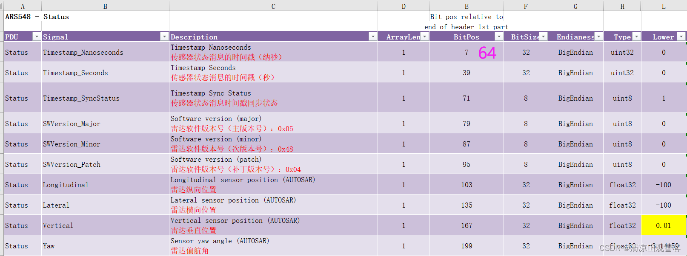Select uint32 type cell in Timestamp_Seconds row
This screenshot has height=256, width=687.
(622, 73)
